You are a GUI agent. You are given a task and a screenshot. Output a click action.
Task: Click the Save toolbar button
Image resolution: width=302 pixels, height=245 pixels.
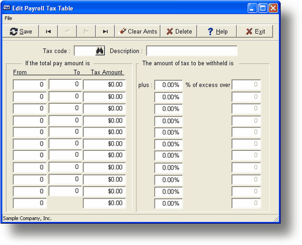click(20, 31)
